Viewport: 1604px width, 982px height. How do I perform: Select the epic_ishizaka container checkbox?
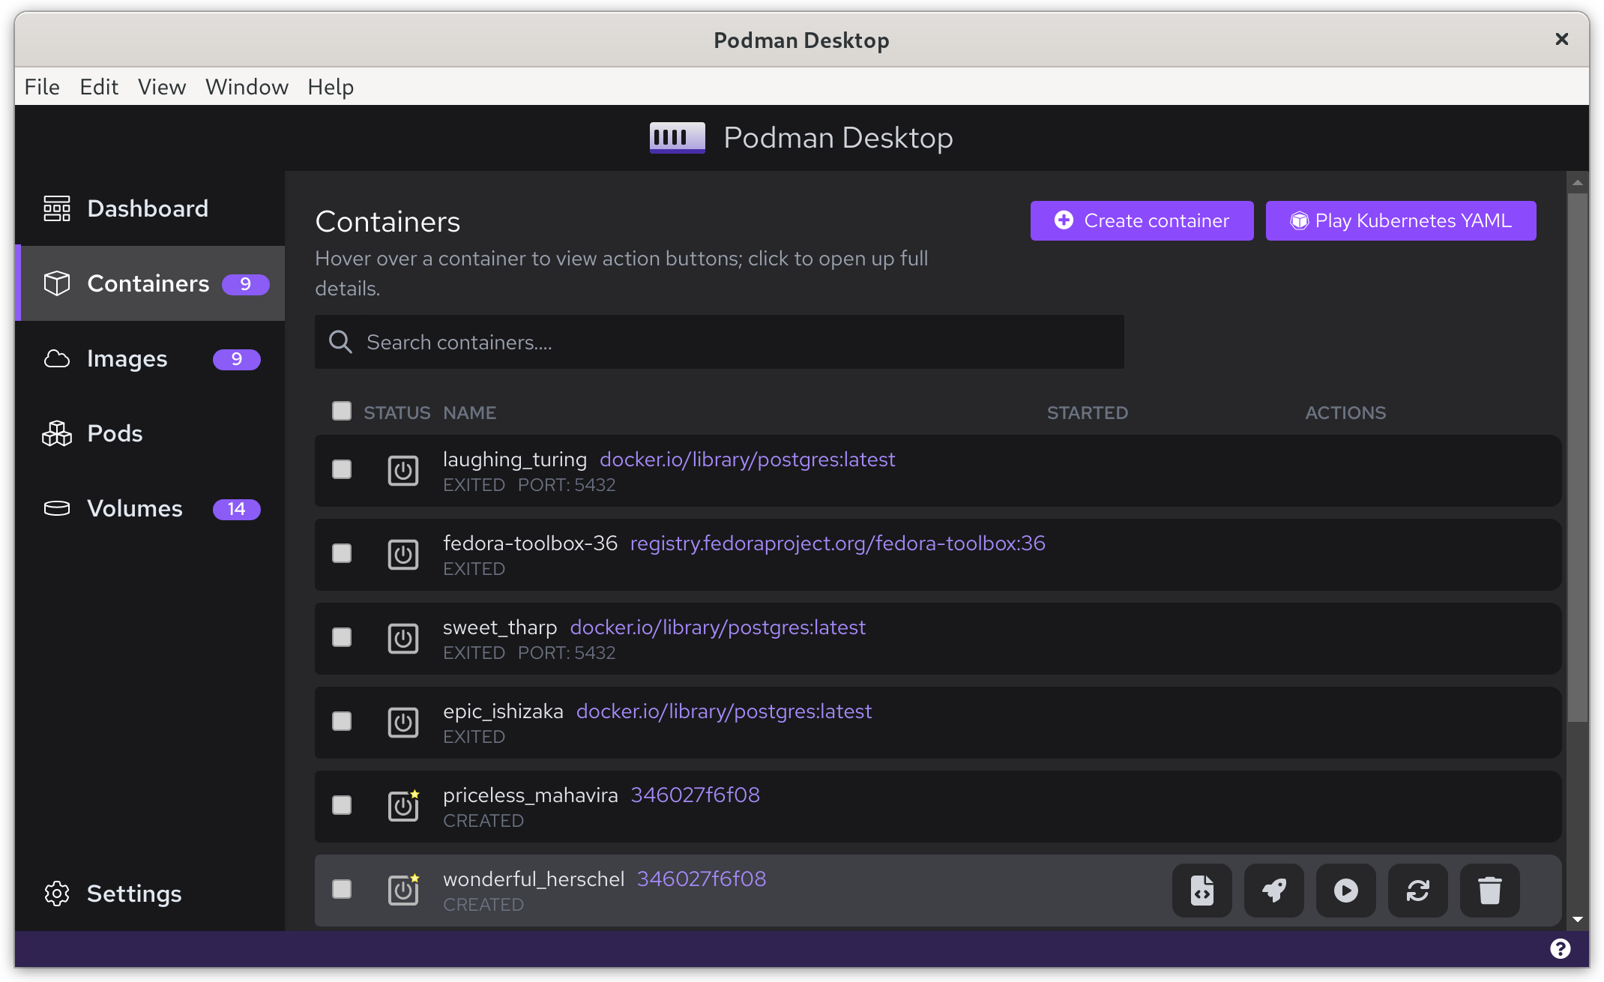coord(342,721)
